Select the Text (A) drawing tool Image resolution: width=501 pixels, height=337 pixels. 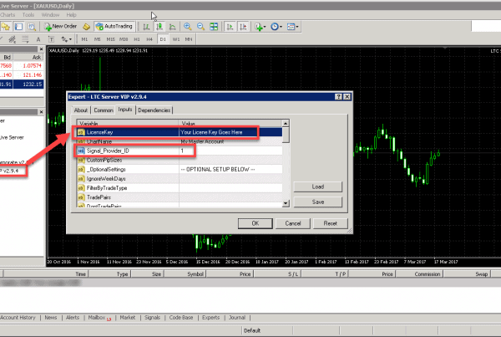(x=38, y=39)
